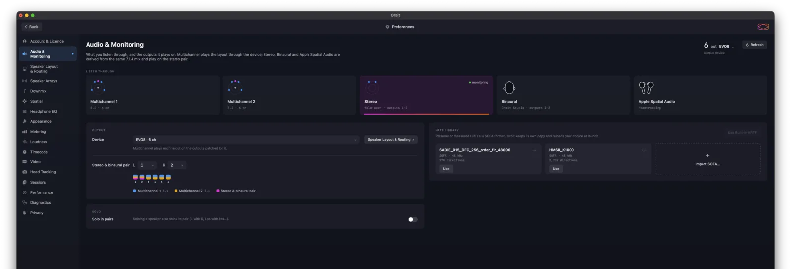The height and width of the screenshot is (269, 791).
Task: Click the Apple Spatial Audio earbuds icon
Action: [646, 88]
